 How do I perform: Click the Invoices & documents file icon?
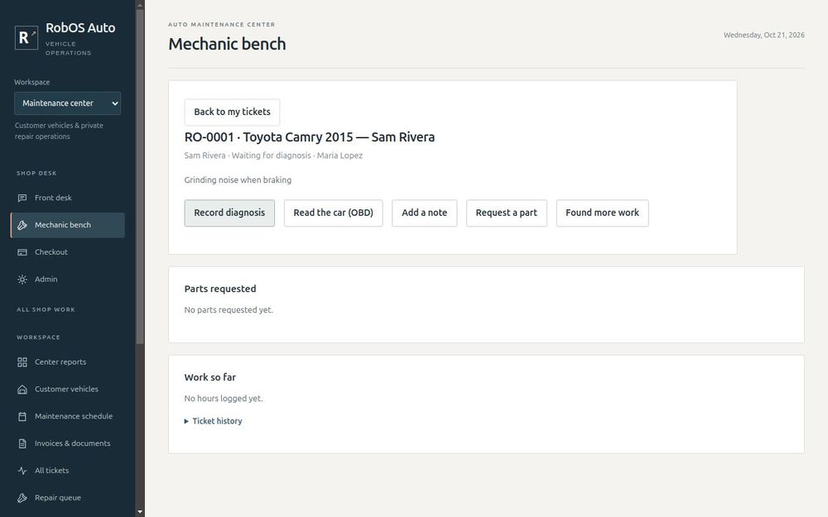tap(22, 443)
